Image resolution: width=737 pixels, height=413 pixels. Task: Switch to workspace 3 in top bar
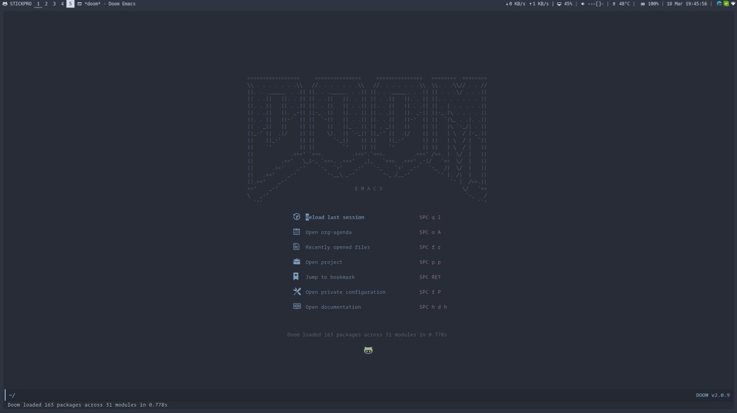click(x=54, y=3)
